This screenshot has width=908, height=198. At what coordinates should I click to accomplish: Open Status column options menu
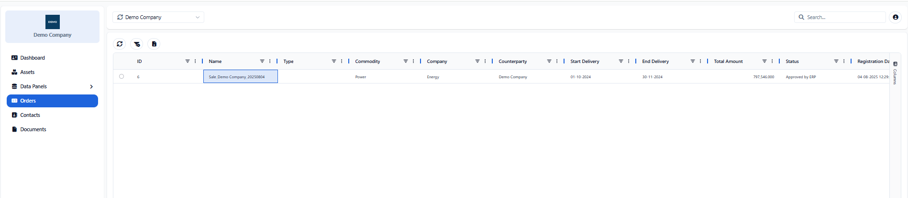point(844,61)
